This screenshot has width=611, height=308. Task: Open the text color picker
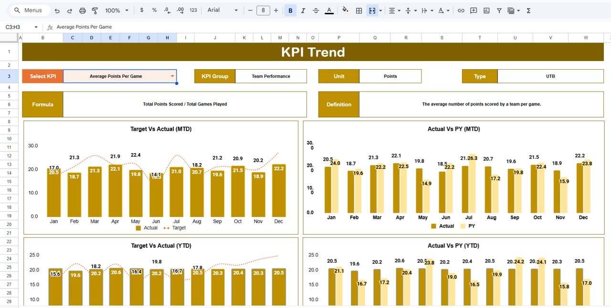[x=329, y=10]
